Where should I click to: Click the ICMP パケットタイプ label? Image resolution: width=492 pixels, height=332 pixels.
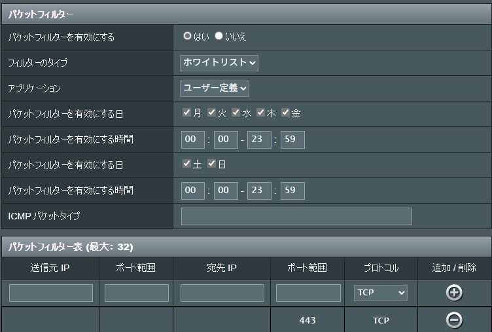pos(44,216)
